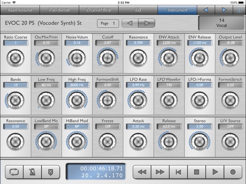Click the LowBand Mo BP value field

(46, 126)
